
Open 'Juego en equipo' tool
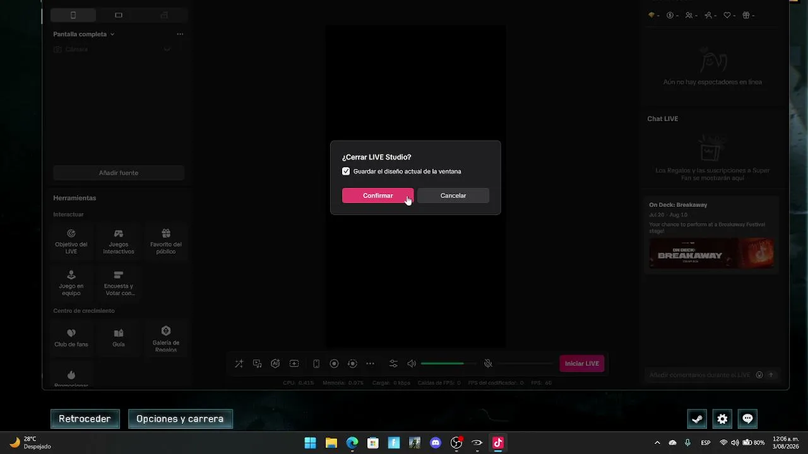click(x=71, y=283)
